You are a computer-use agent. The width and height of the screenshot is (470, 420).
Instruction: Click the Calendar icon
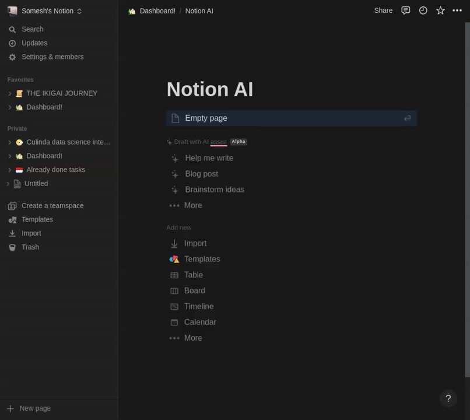[x=174, y=322]
